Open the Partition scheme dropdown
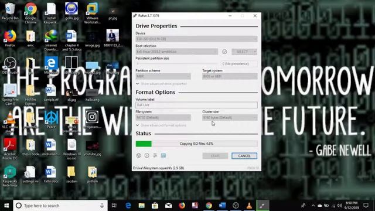 pyautogui.click(x=163, y=76)
